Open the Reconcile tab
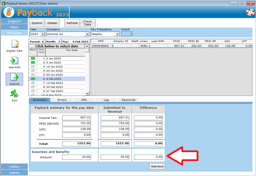The height and width of the screenshot is (176, 256). (x=128, y=100)
